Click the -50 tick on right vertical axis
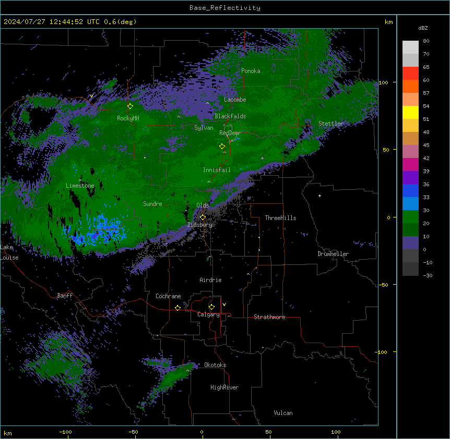This screenshot has width=450, height=439. tap(383, 285)
